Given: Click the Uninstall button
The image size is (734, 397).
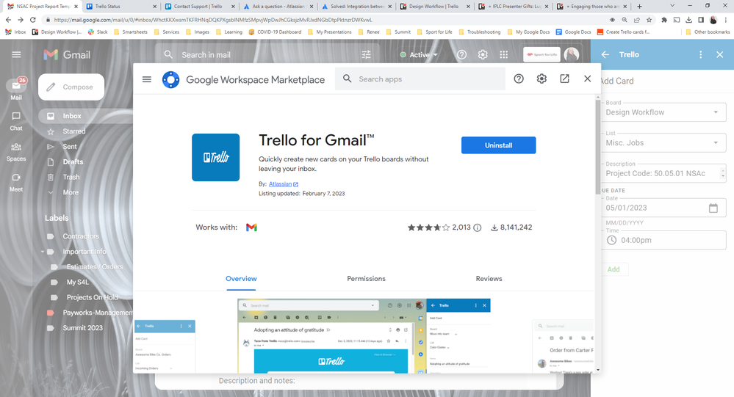Looking at the screenshot, I should pyautogui.click(x=499, y=145).
